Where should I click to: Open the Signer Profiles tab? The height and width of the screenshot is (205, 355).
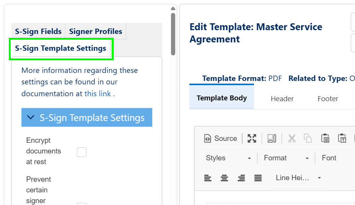[x=96, y=31]
